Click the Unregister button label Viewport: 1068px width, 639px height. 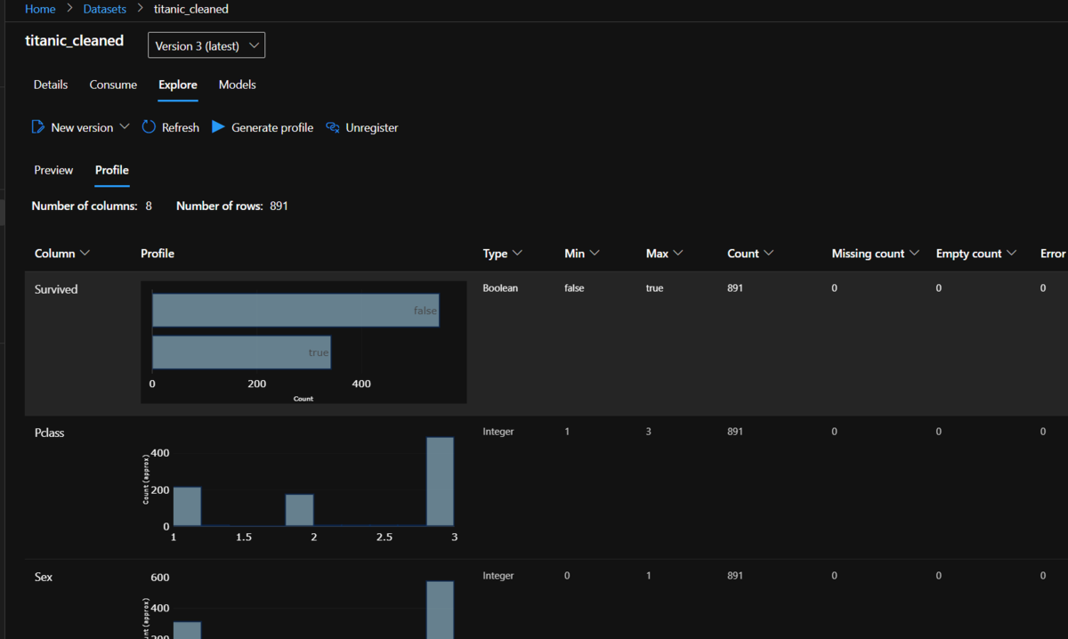point(372,128)
